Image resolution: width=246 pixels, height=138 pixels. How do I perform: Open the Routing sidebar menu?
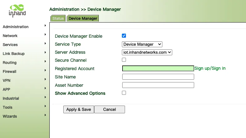10,62
